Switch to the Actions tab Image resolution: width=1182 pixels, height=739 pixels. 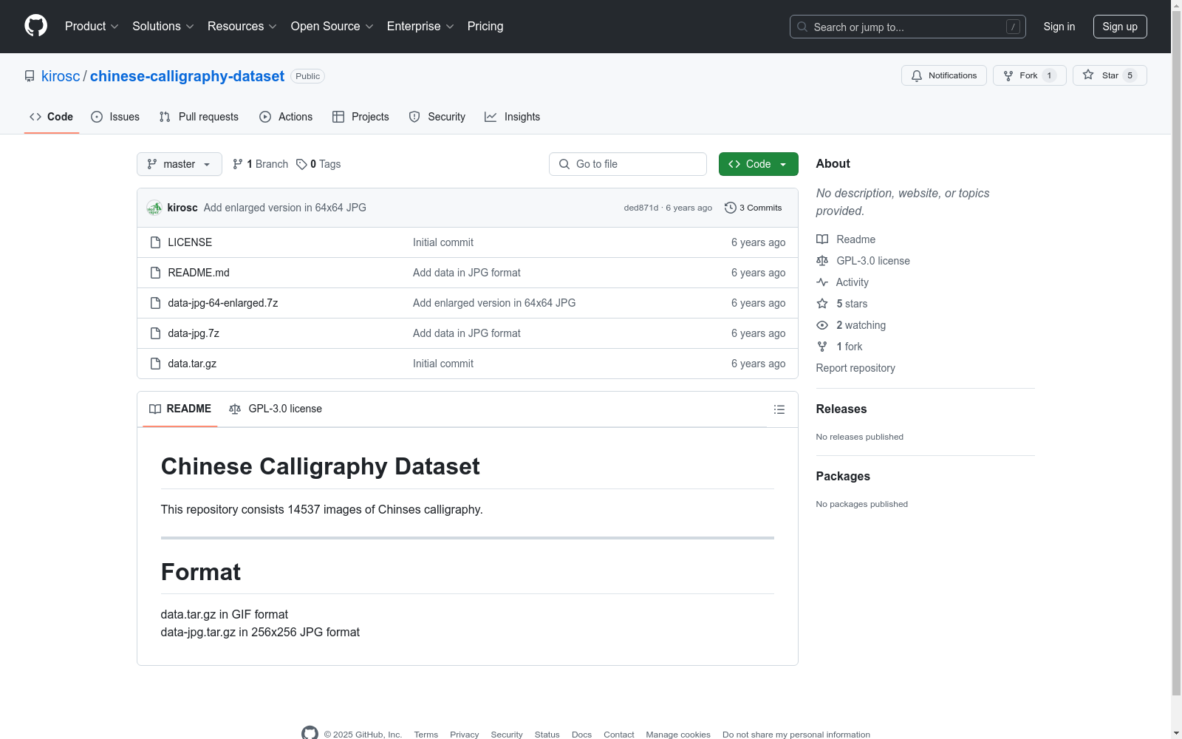click(x=286, y=117)
